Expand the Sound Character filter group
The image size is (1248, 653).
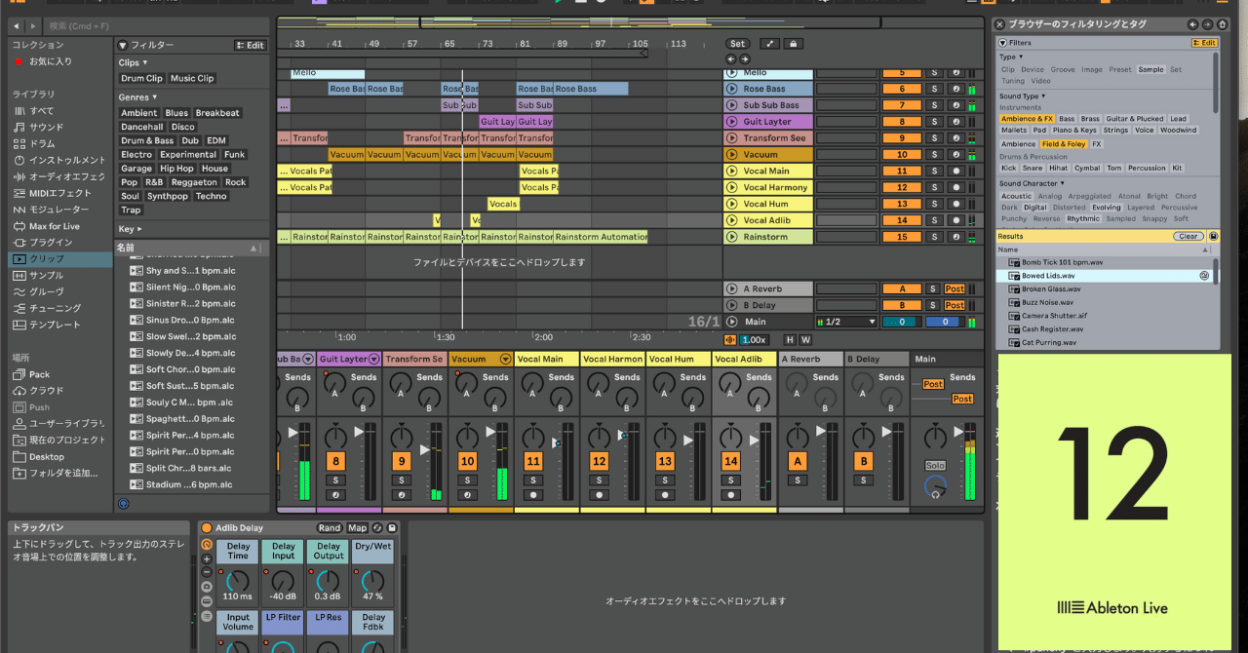(1033, 183)
